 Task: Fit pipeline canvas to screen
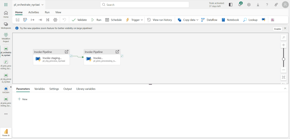coord(283,77)
